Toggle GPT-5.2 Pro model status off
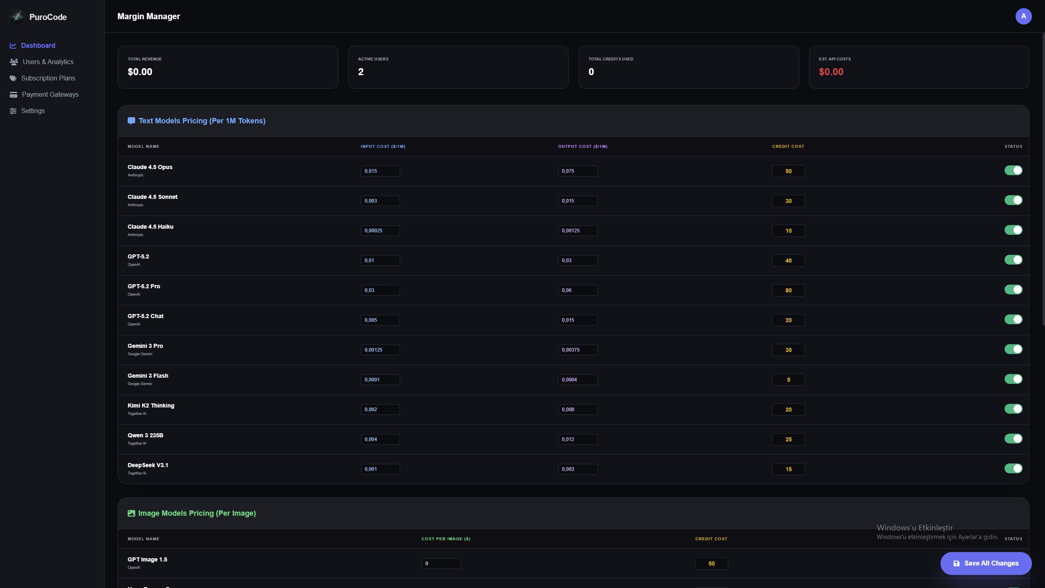The image size is (1045, 588). [x=1013, y=290]
